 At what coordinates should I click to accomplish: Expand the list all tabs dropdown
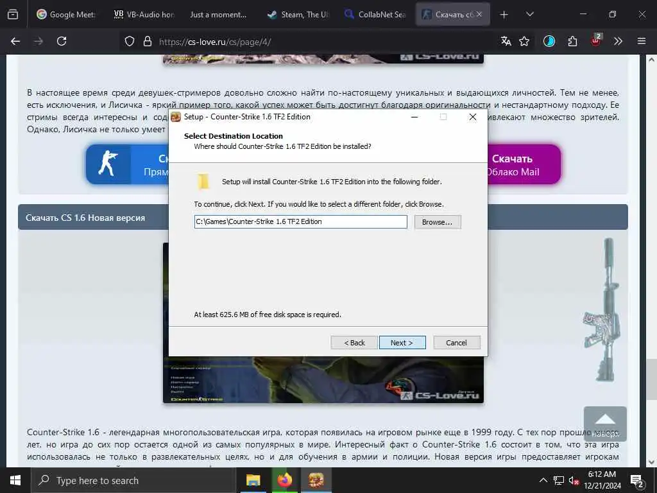click(x=529, y=14)
